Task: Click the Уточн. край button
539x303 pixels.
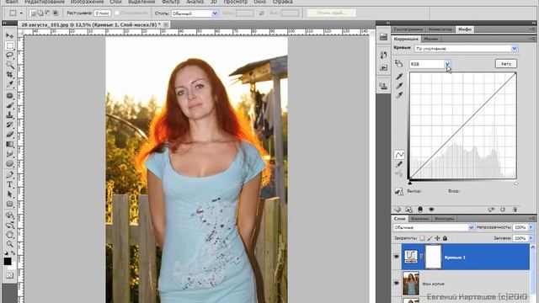Action: [331, 13]
